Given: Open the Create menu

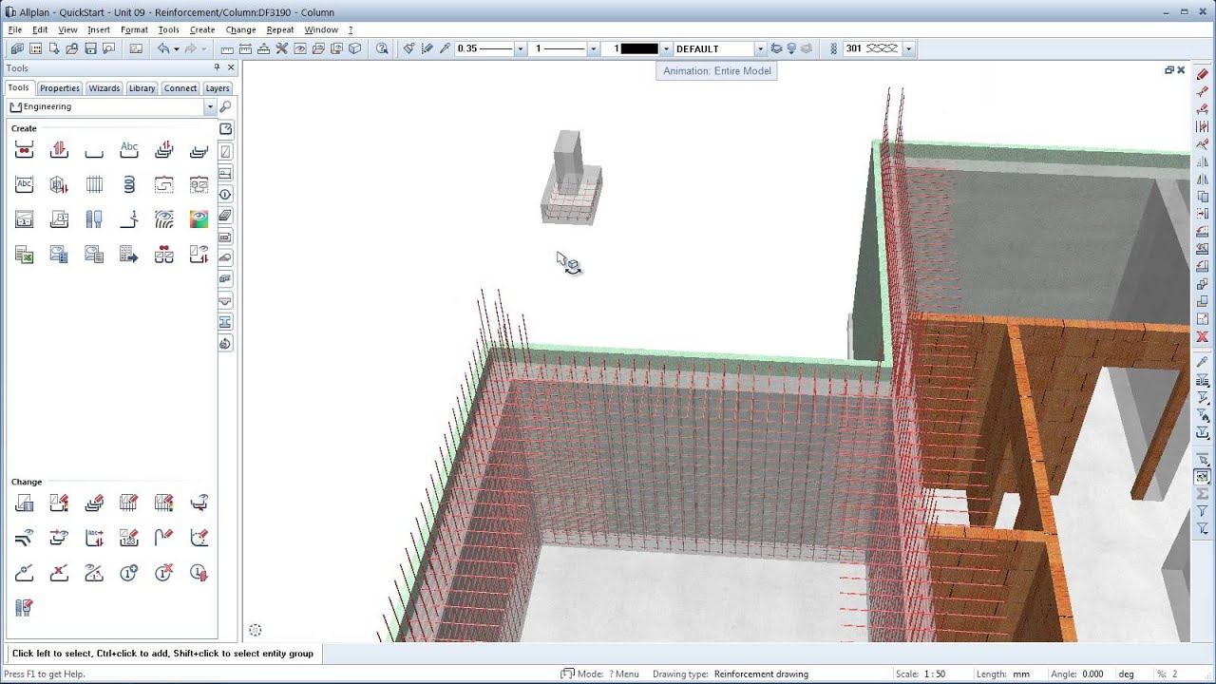Looking at the screenshot, I should [x=202, y=29].
